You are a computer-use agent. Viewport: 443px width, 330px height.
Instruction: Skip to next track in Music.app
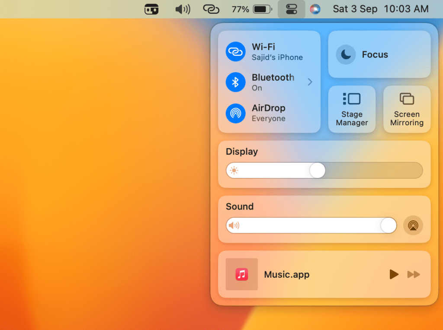click(414, 274)
